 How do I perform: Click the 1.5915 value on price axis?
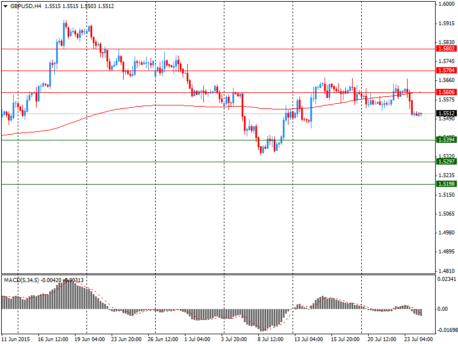click(x=447, y=24)
